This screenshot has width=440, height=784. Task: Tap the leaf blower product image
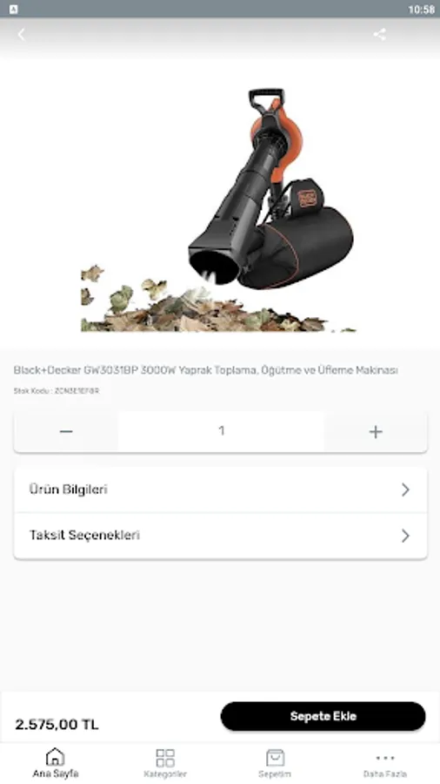coord(218,210)
